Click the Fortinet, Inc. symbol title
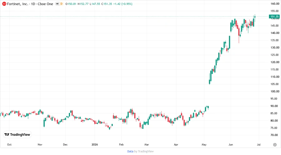Image resolution: width=281 pixels, height=155 pixels. coord(17,4)
